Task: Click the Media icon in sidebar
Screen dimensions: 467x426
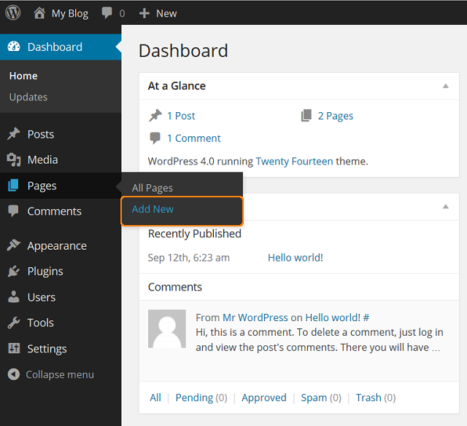Action: point(14,159)
